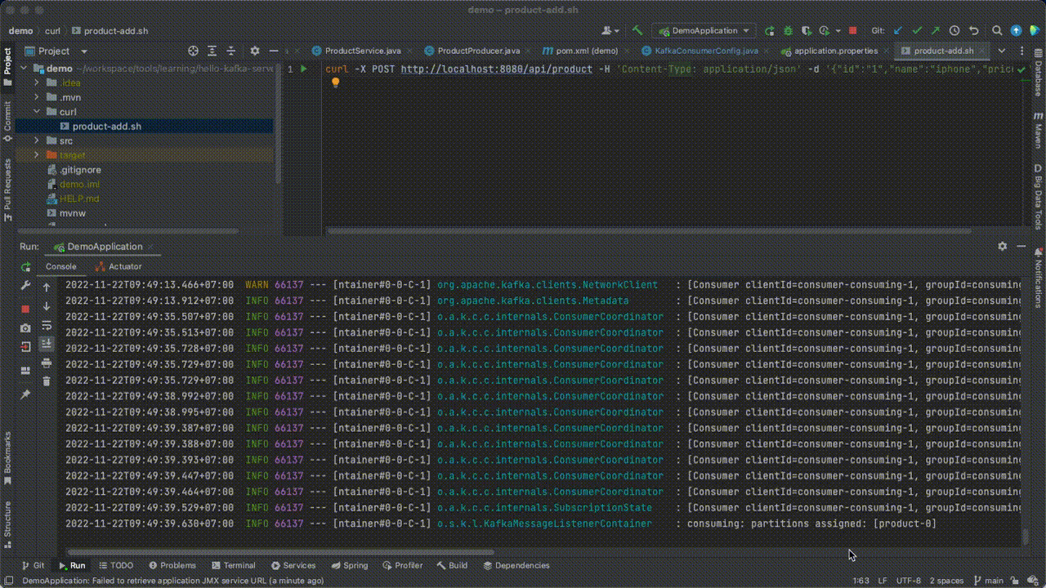Screen dimensions: 1046x588
Task: Clear console with the trash icon
Action: [47, 381]
